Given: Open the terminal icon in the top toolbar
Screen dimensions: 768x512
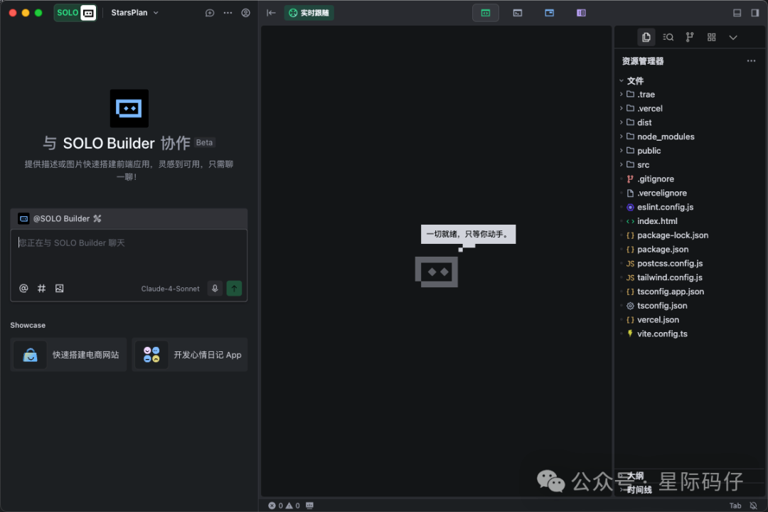Looking at the screenshot, I should (517, 12).
